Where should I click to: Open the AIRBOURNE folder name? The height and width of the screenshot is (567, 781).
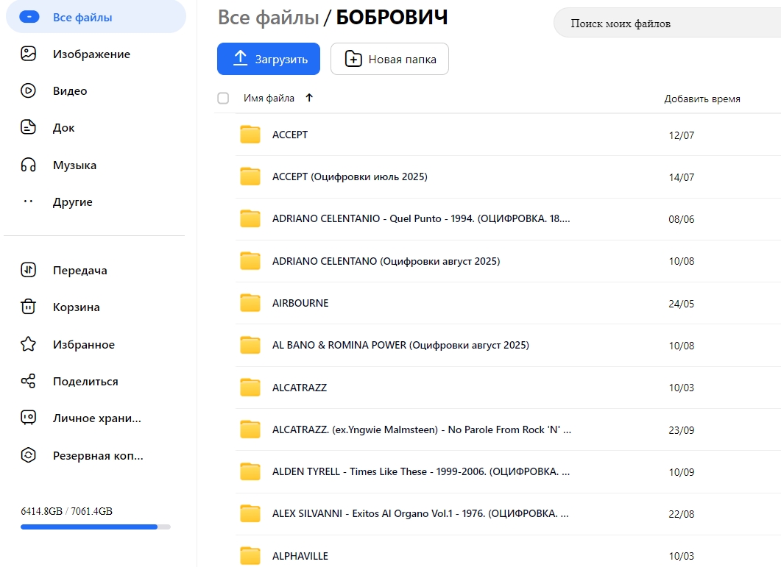point(300,303)
